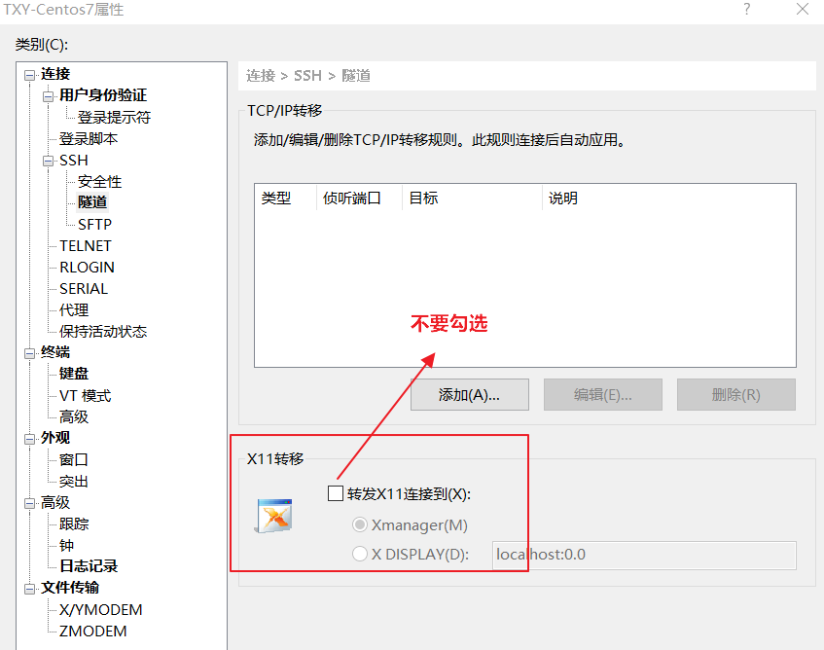824x650 pixels.
Task: Select 钟 under 高级
Action: 66,546
